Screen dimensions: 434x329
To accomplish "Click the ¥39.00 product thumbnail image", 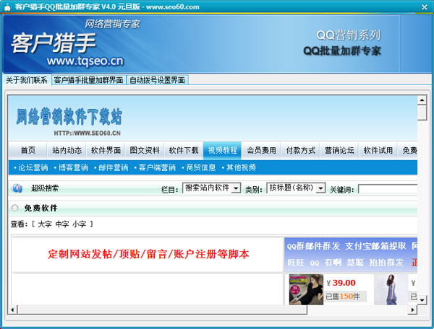I will pyautogui.click(x=306, y=289).
